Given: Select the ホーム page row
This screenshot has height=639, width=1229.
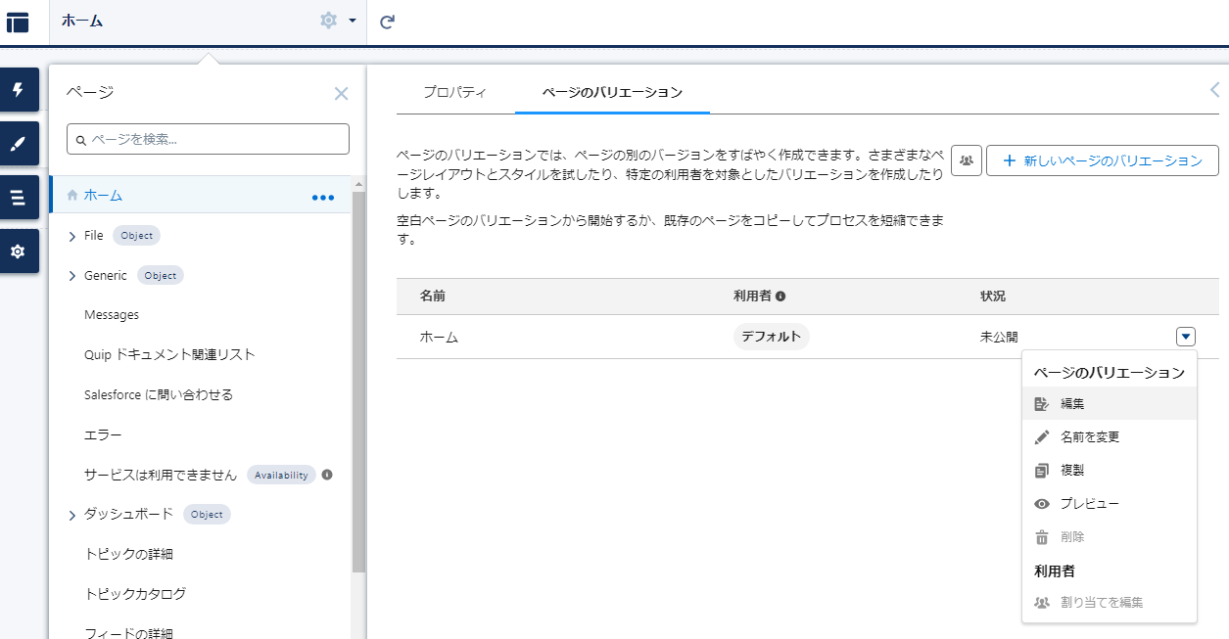Looking at the screenshot, I should pyautogui.click(x=200, y=195).
